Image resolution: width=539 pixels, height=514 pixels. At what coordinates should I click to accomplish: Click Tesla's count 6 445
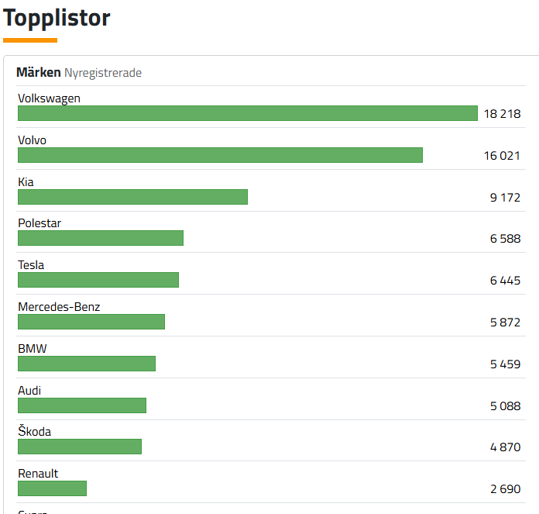(x=505, y=281)
